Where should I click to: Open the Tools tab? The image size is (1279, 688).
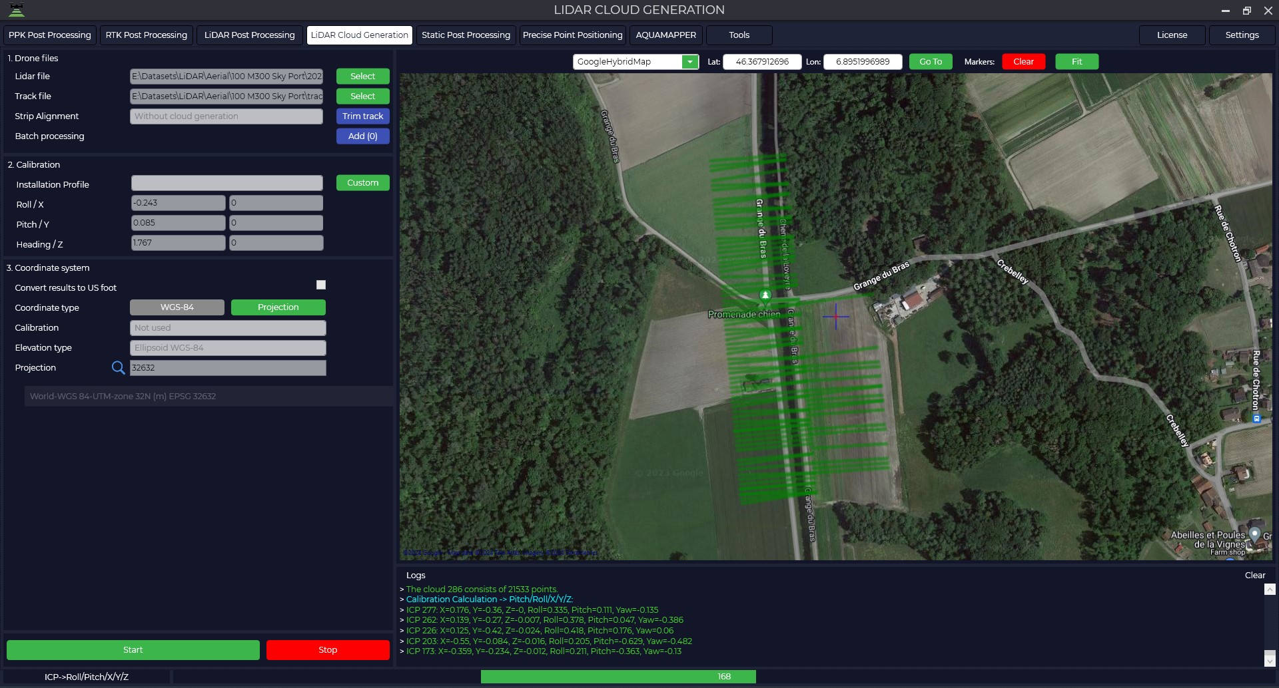tap(739, 35)
